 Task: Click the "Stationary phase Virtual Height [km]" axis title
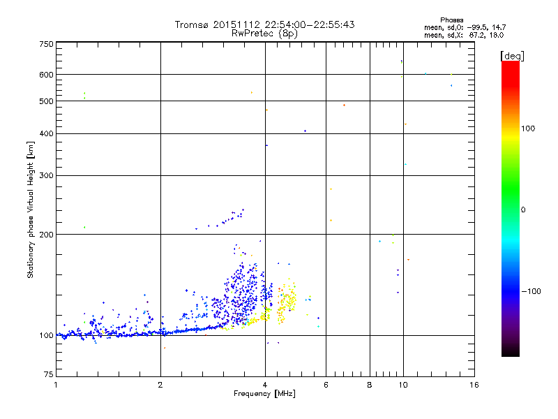coord(30,209)
